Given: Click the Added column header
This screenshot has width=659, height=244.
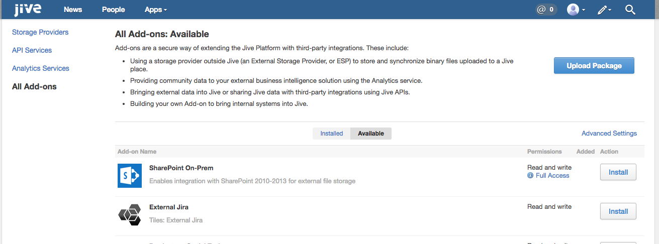Looking at the screenshot, I should coord(586,152).
